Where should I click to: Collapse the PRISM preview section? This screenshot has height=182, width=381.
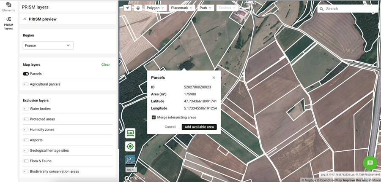25,19
